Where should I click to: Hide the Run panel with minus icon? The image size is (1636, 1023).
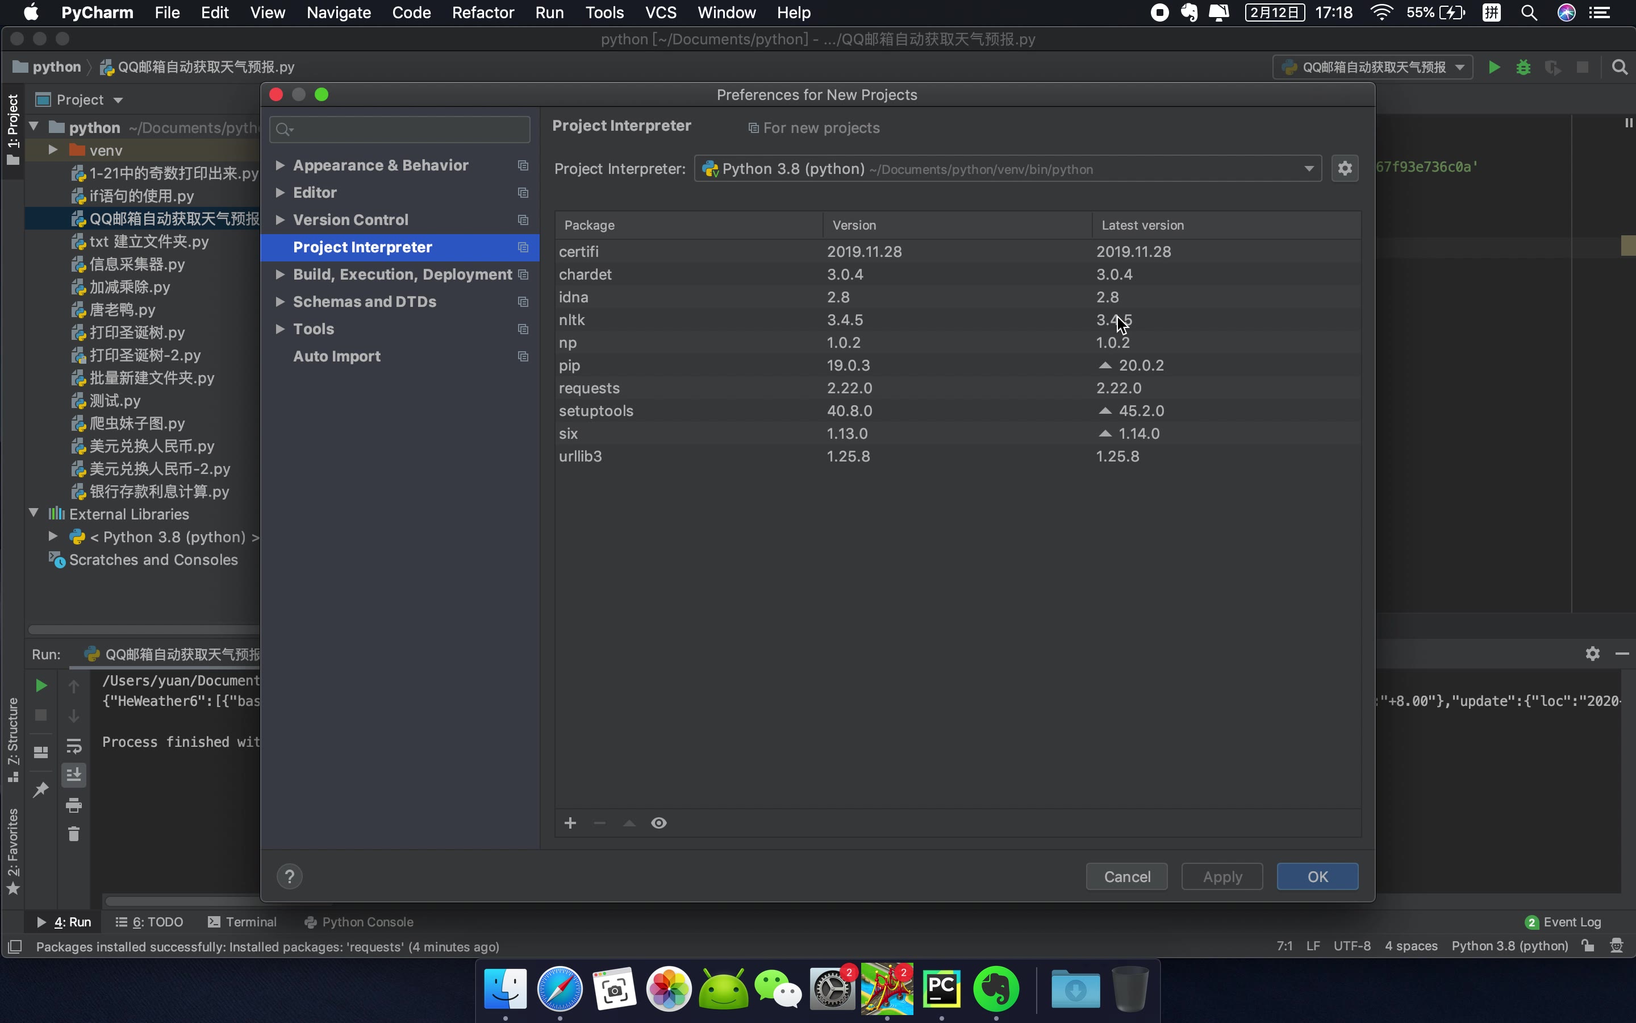(x=1622, y=654)
